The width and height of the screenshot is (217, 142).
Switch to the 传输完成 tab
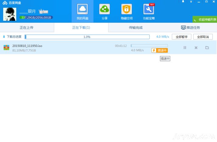click(136, 27)
